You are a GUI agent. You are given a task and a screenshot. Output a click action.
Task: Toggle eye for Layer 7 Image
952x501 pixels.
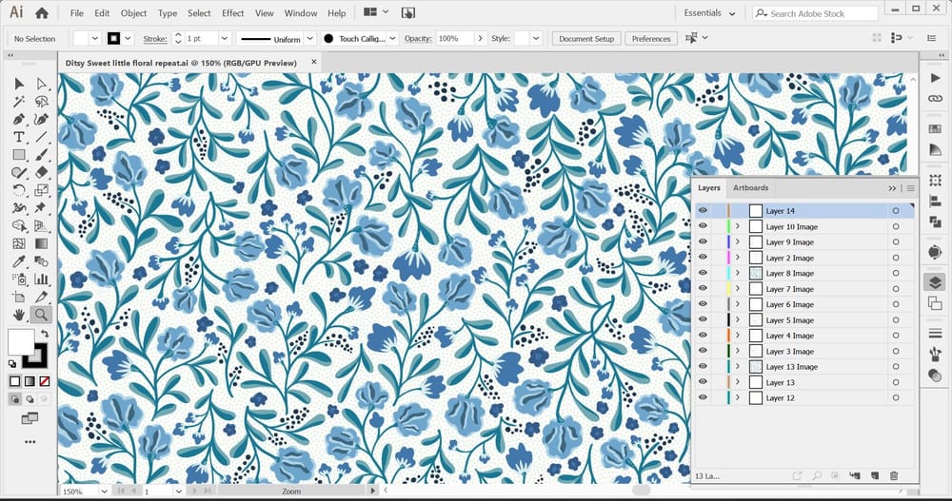[x=703, y=289]
